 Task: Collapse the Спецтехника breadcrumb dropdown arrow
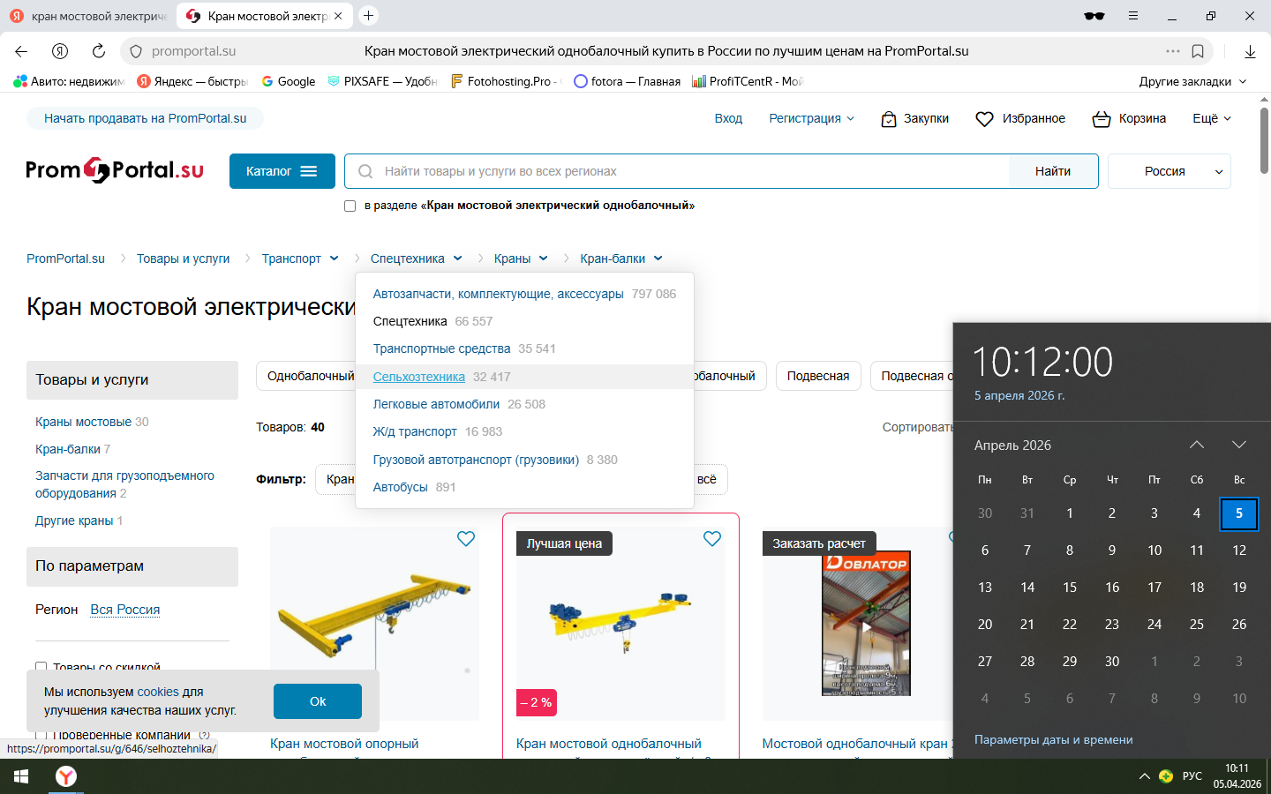(x=458, y=258)
